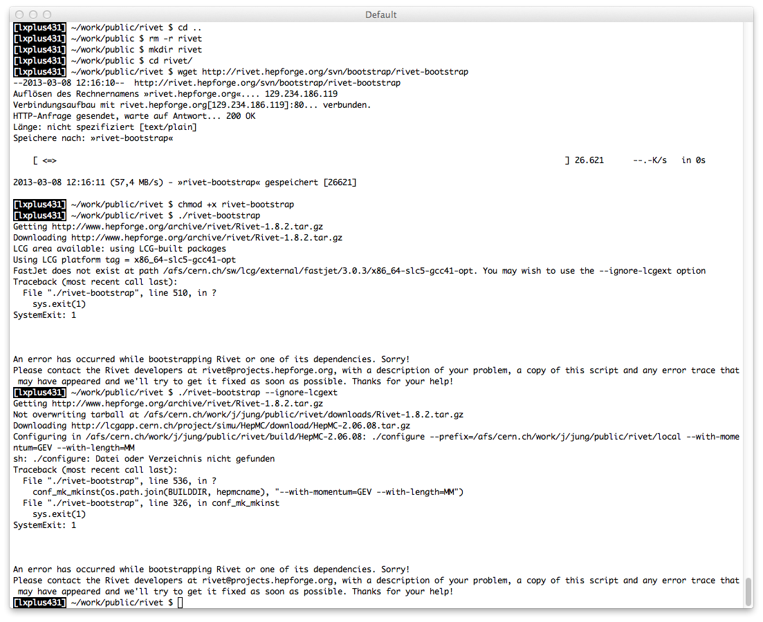Click the HepMC-2.06.08.tar.gz download URL
763x622 pixels.
pos(241,426)
